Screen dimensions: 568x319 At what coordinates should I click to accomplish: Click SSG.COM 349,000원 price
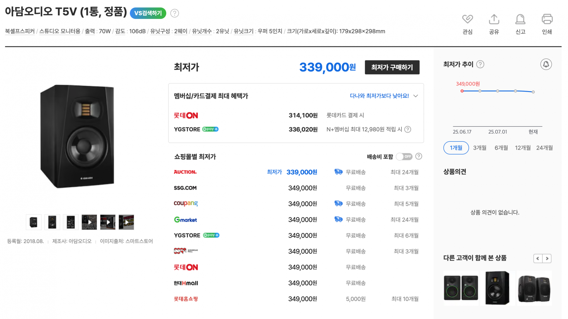[303, 188]
